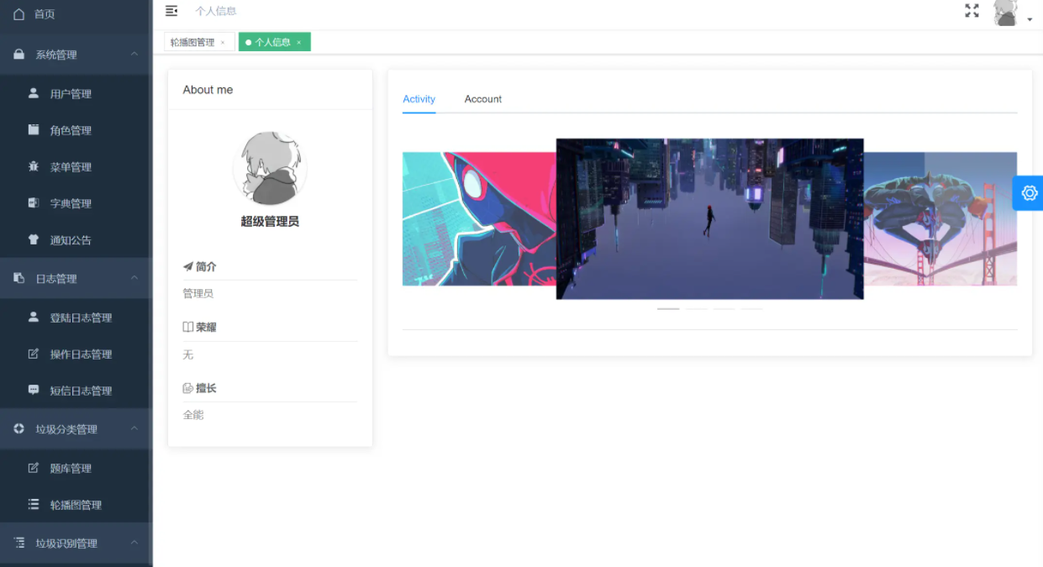Open 操作日志管理 menu item

[76, 354]
